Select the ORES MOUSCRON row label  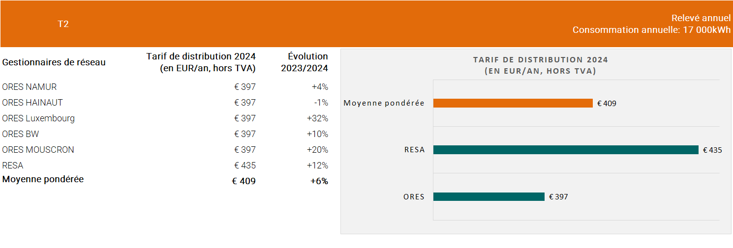click(38, 150)
